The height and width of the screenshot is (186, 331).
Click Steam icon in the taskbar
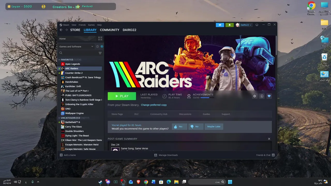100,182
